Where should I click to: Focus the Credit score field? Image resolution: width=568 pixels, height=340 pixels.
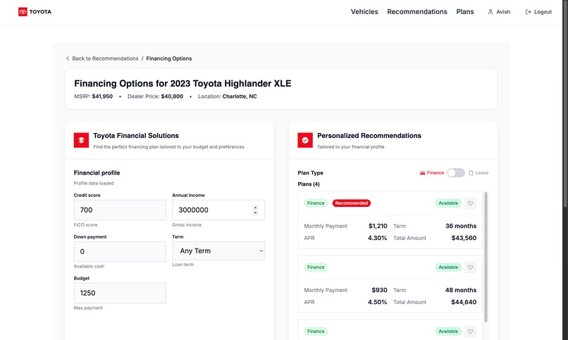(120, 210)
